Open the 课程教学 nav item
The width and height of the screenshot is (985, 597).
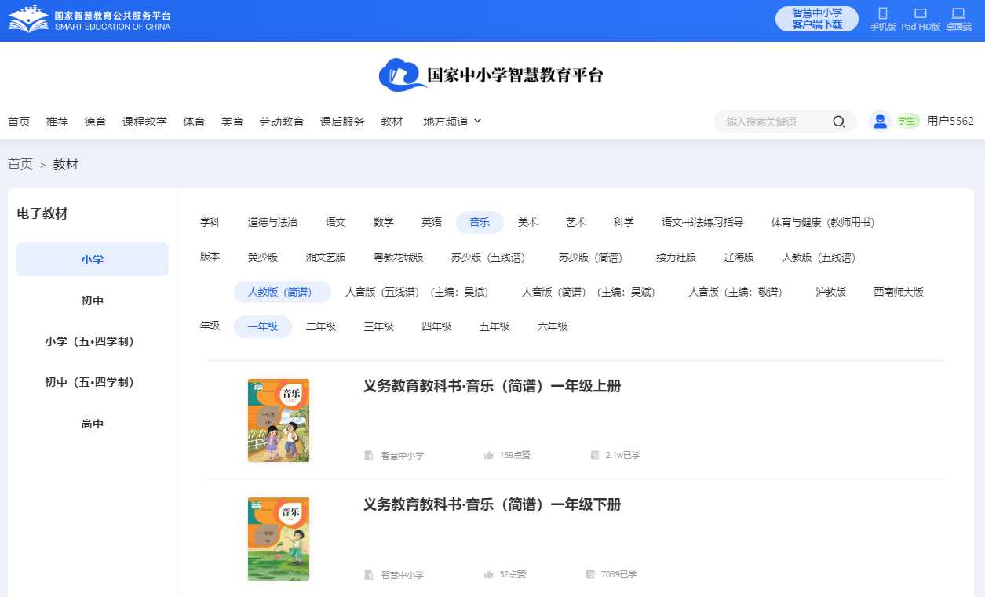144,122
